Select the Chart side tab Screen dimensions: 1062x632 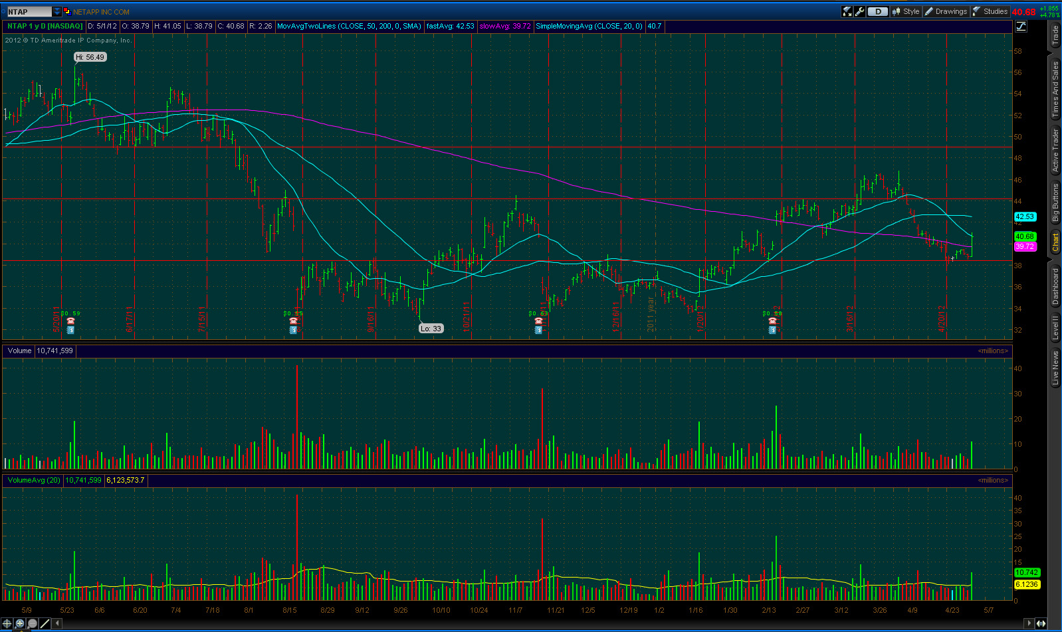point(1055,242)
